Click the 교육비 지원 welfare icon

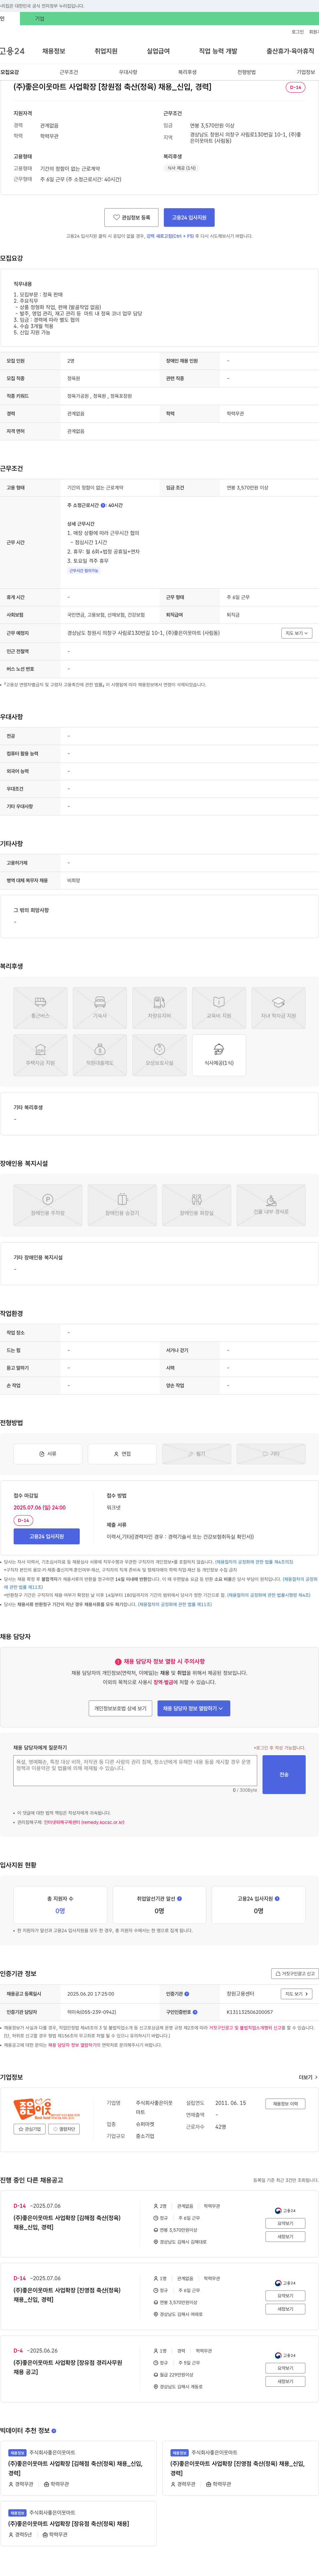click(x=219, y=1008)
